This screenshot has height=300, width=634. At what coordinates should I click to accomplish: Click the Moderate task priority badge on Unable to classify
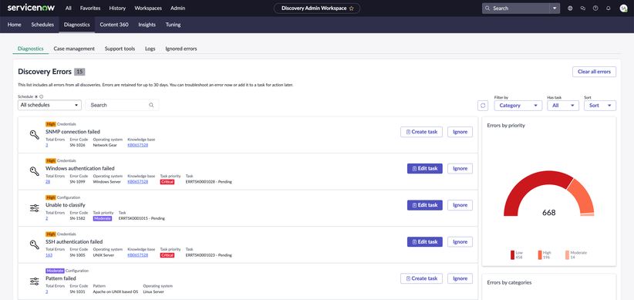click(x=103, y=218)
